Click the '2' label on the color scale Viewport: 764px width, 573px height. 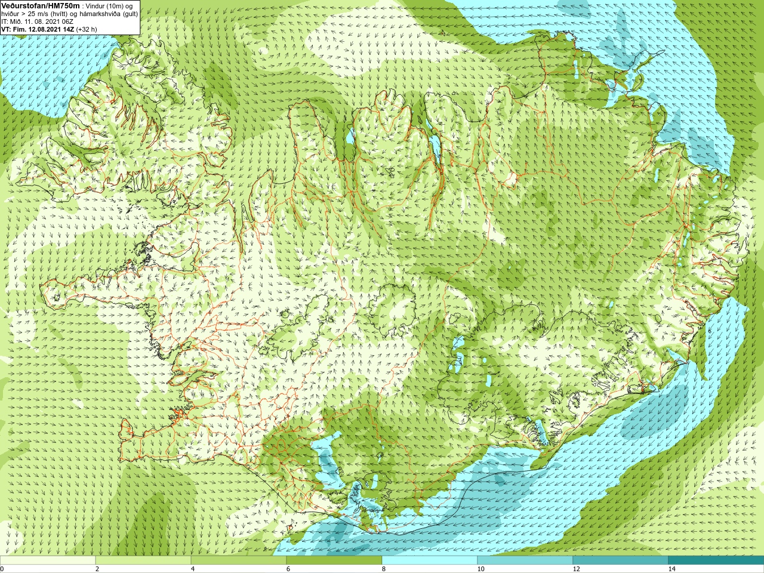97,569
